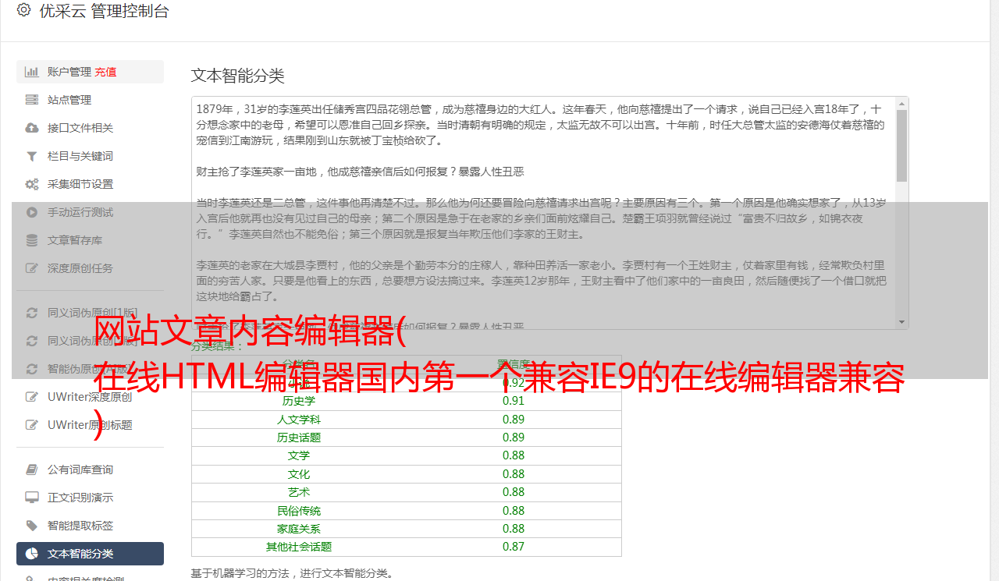Select the 家庭关系 category cell
Viewport: 999px width, 581px height.
tap(299, 529)
